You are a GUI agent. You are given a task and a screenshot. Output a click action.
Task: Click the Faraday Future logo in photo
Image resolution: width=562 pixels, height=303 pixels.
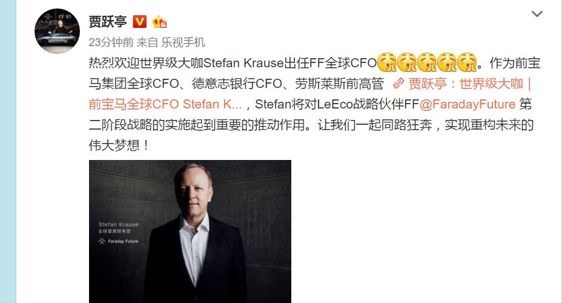(x=118, y=241)
